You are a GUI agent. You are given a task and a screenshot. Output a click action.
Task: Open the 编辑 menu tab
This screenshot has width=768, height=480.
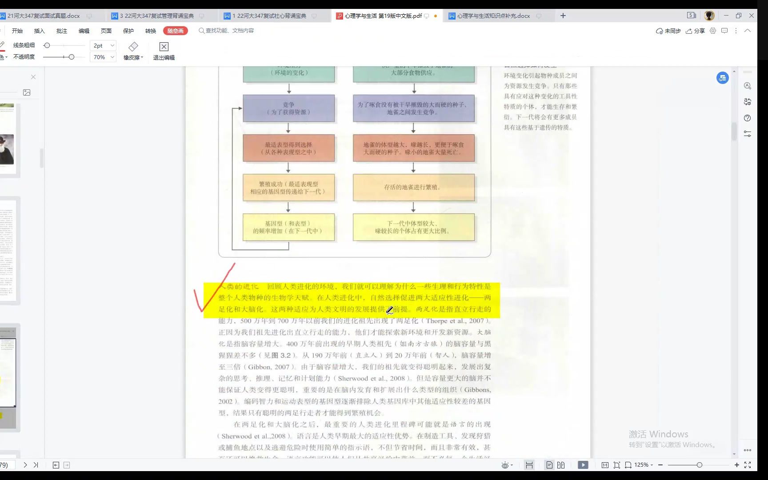coord(84,31)
